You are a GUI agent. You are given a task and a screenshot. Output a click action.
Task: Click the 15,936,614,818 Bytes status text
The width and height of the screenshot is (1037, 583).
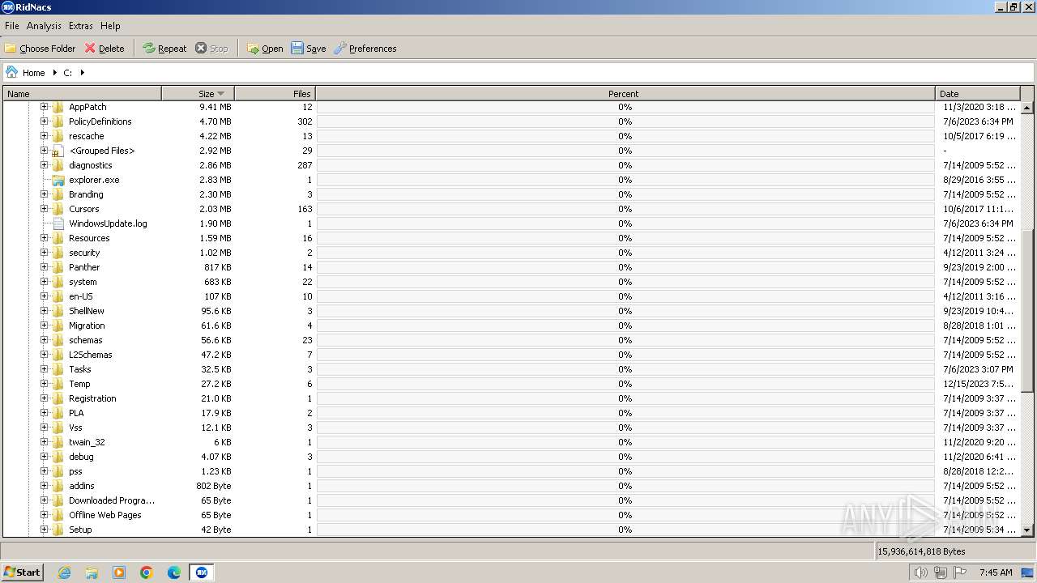[x=922, y=551]
